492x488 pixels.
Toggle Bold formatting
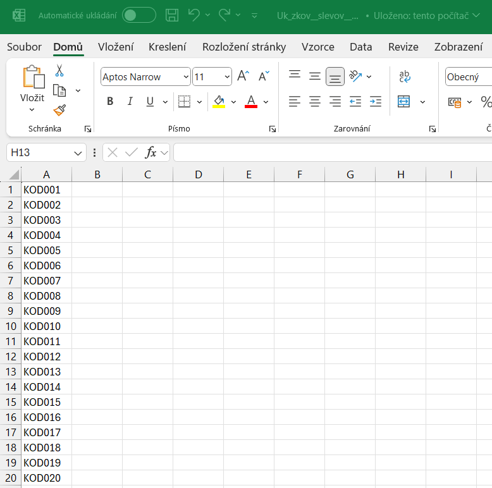[110, 101]
